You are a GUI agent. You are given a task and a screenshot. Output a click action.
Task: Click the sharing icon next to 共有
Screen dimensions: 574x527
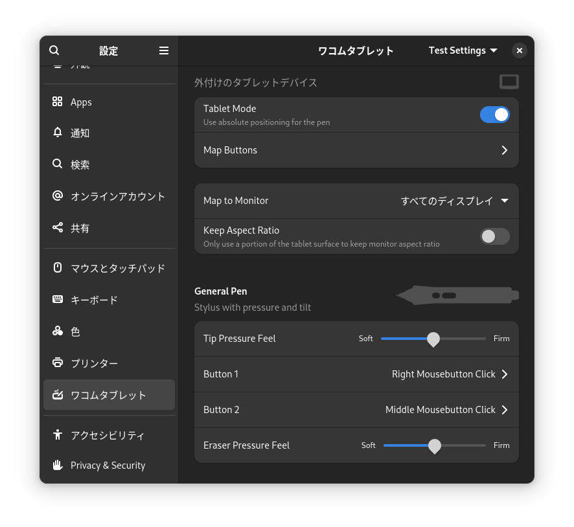pos(58,227)
